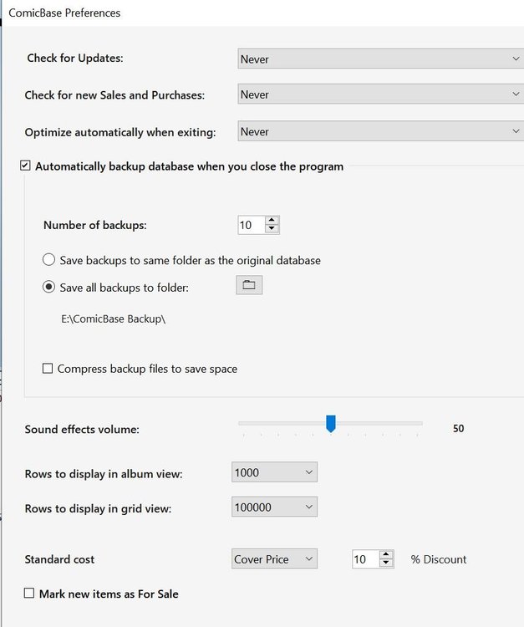Open Rows to display in grid view dropdown
Image resolution: width=524 pixels, height=627 pixels.
[x=274, y=507]
